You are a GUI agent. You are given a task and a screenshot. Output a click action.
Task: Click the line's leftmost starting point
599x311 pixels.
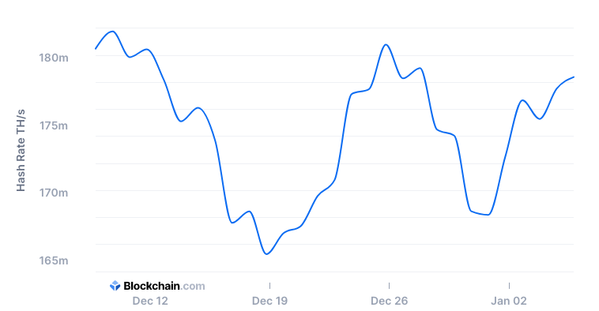tap(96, 48)
